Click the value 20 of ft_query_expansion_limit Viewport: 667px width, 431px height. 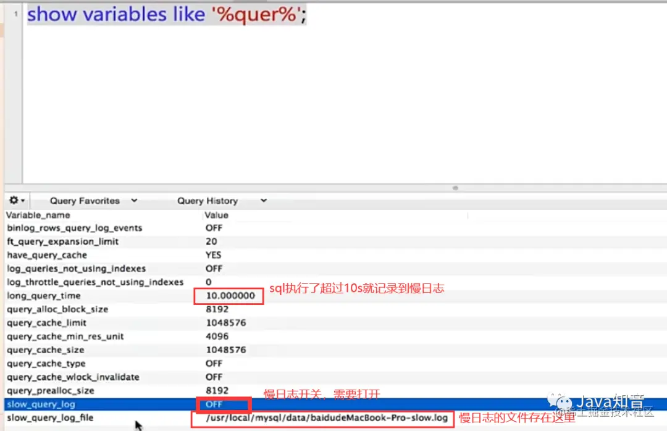coord(211,241)
